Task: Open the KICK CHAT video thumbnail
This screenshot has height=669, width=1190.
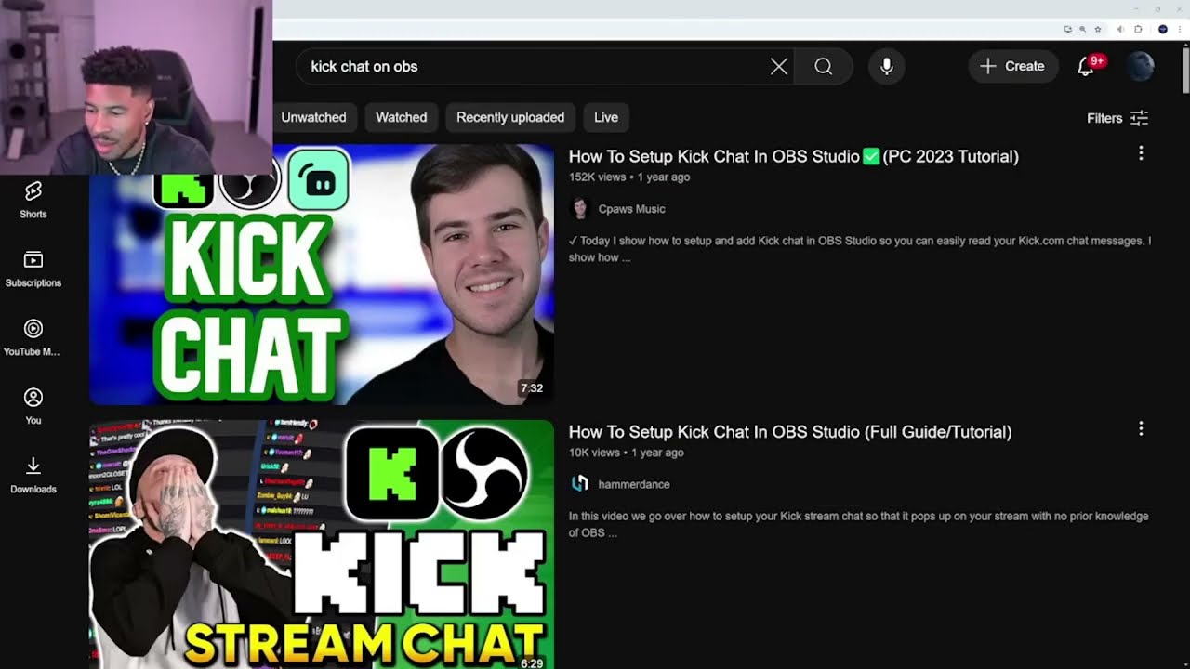Action: [322, 274]
